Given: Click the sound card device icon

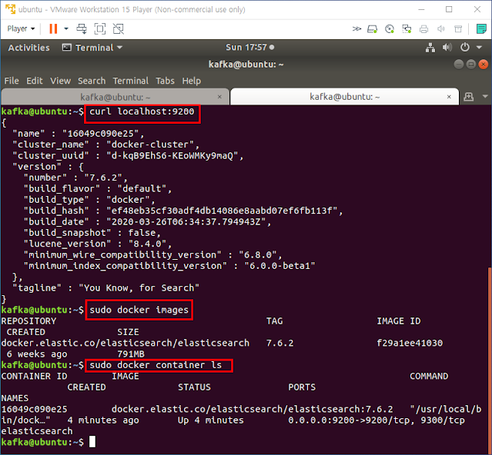Looking at the screenshot, I should (441, 29).
